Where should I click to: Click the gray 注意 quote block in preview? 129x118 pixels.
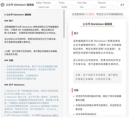[97, 77]
